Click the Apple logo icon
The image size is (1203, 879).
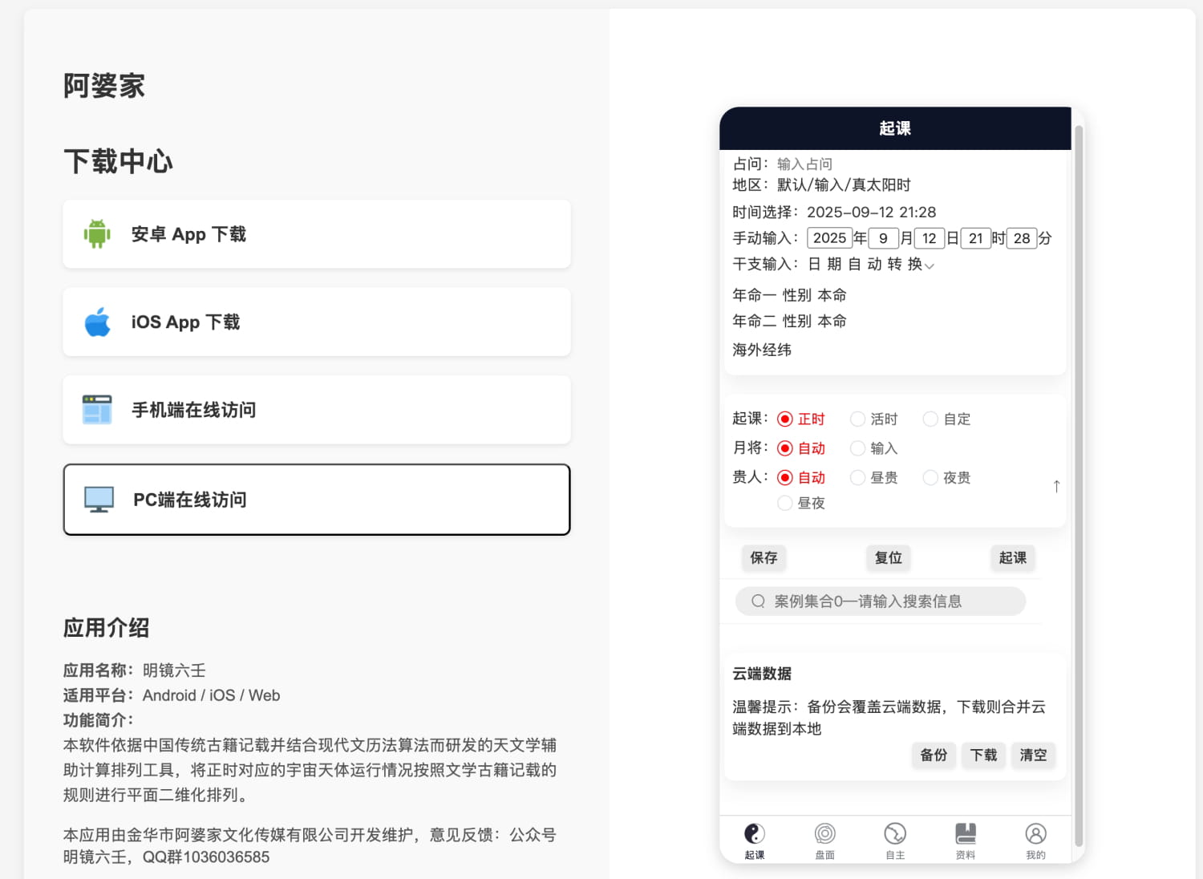pyautogui.click(x=97, y=322)
